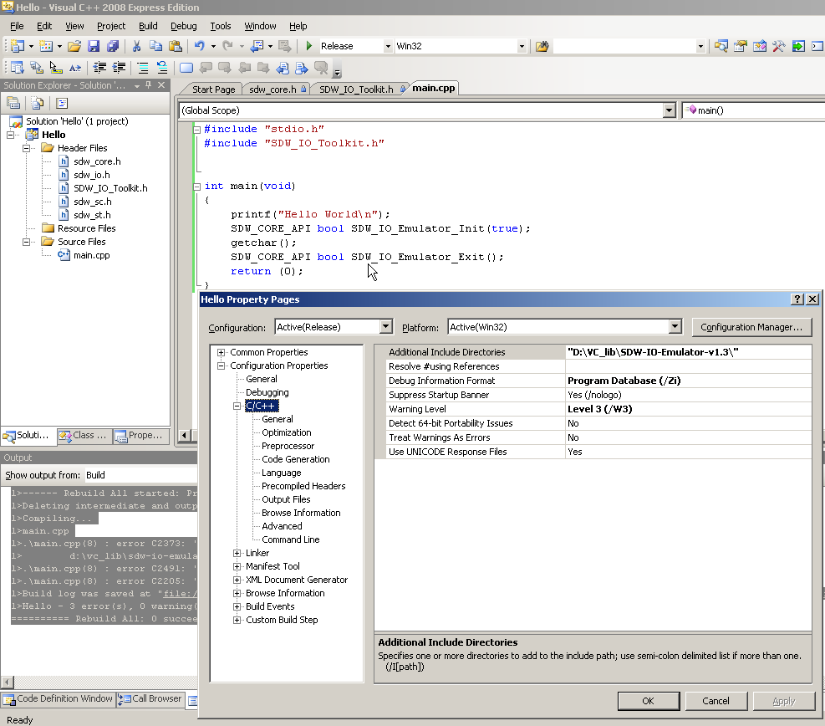Screen dimensions: 825x726
Task: Click the Paste clipboard icon
Action: 176,46
